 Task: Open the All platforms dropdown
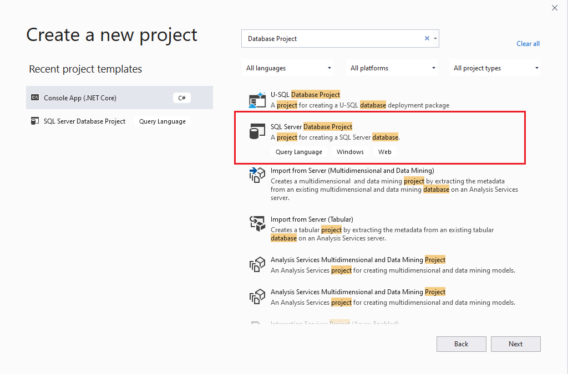(x=393, y=68)
